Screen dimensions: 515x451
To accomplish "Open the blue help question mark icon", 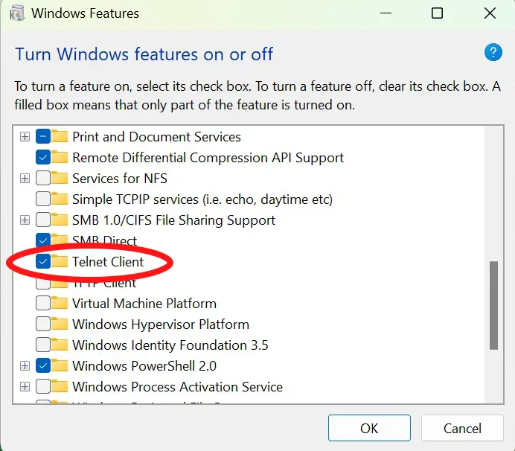I will (x=493, y=52).
